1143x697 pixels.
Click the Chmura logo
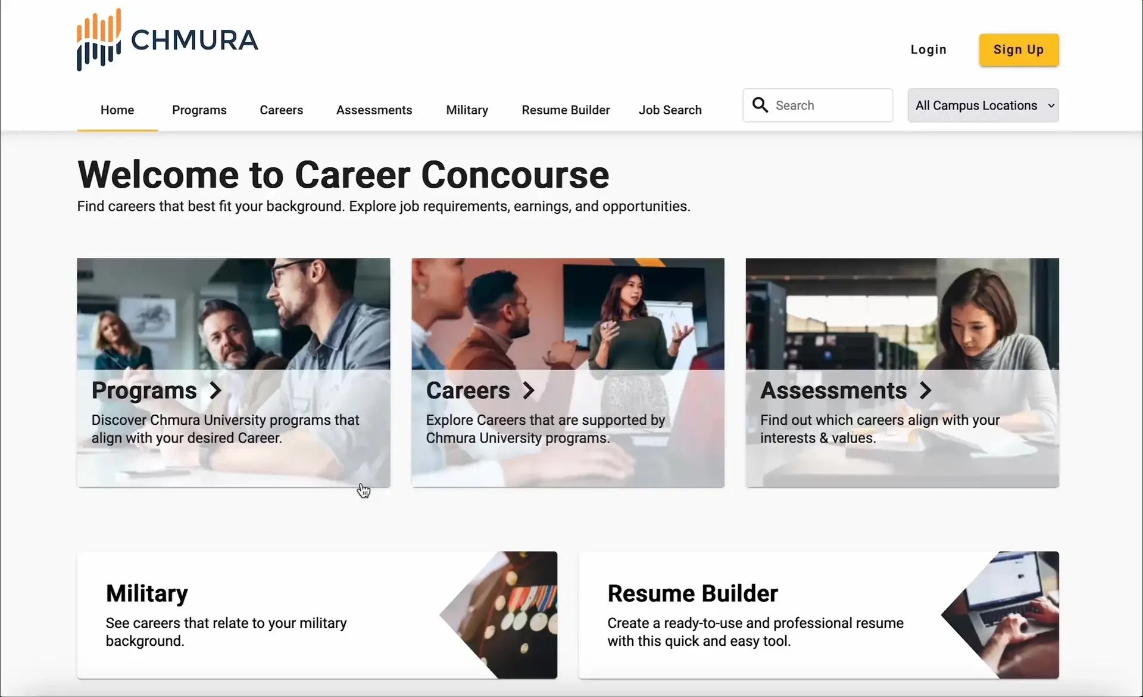167,40
